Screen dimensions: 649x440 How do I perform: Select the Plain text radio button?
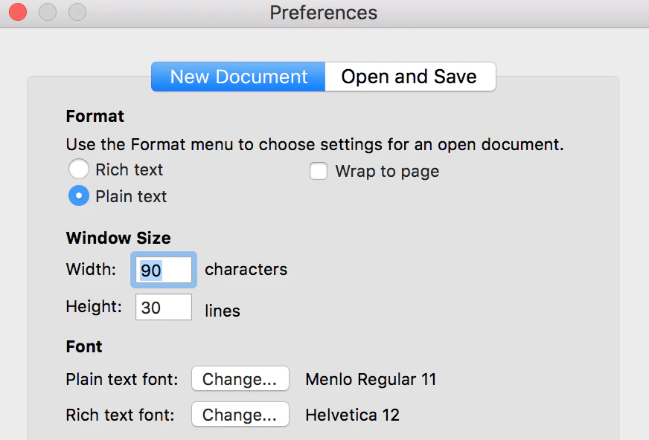point(79,195)
